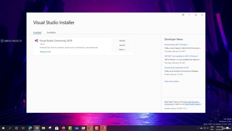This screenshot has height=131, width=232.
Task: Click Modify for Visual Studio Community 2019
Action: 122,41
